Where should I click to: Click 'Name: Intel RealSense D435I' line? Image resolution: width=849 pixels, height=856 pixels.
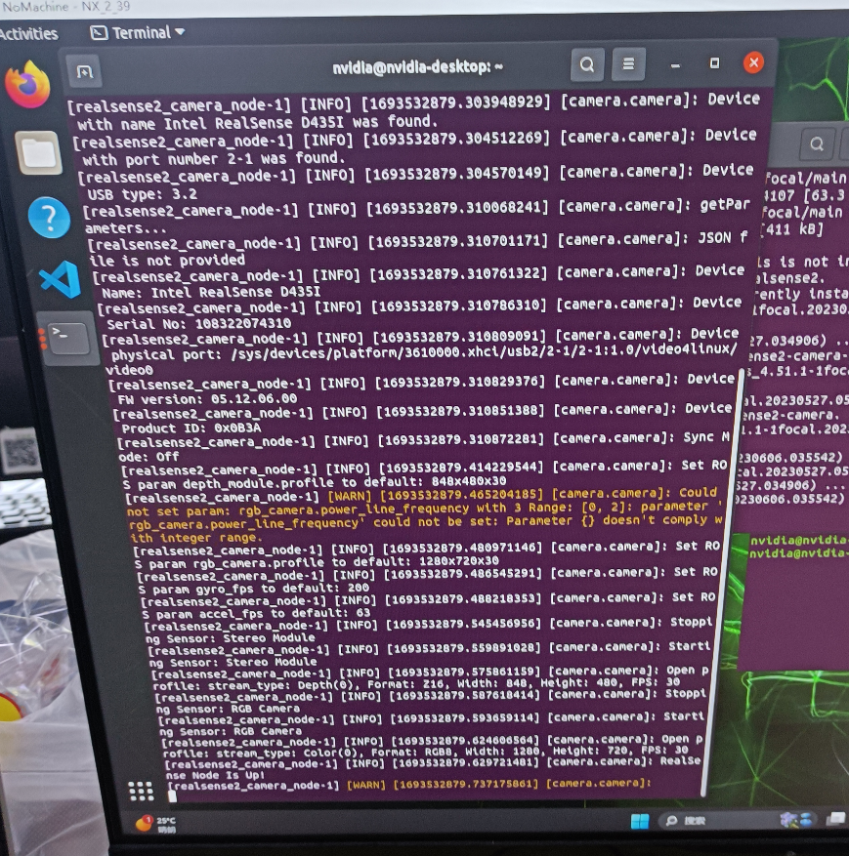(211, 293)
